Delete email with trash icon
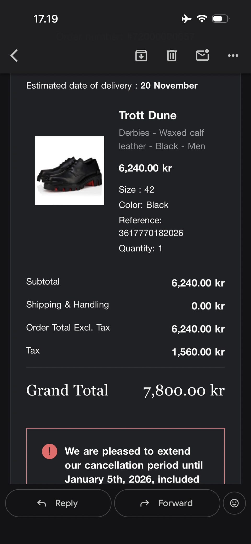This screenshot has height=544, width=251. 172,55
